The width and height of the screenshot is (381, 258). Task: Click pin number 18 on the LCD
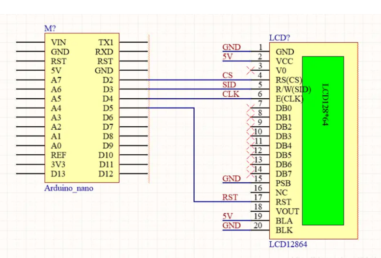coord(258,207)
